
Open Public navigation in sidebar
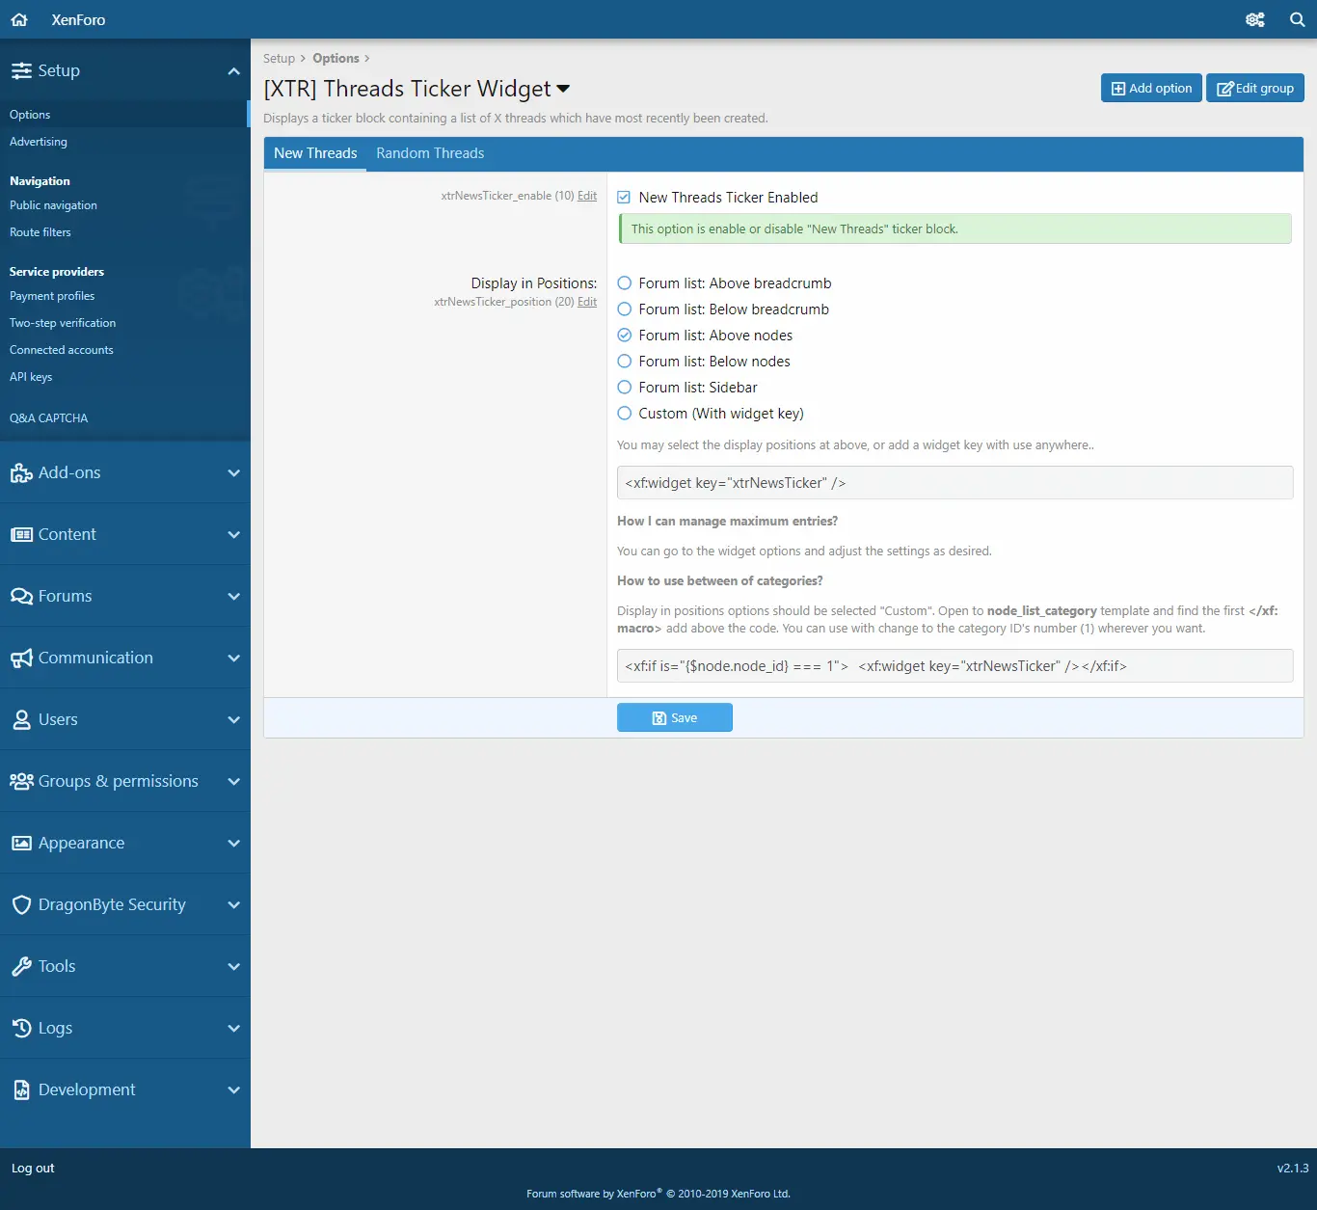(x=53, y=205)
